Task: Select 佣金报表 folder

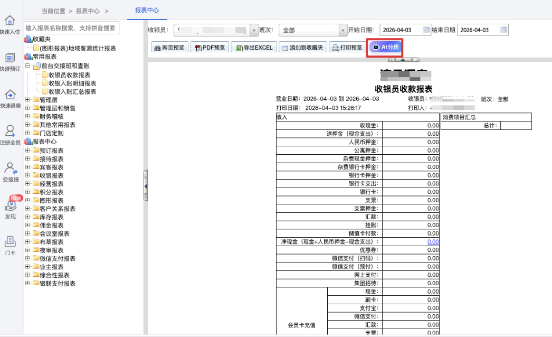Action: 51,225
